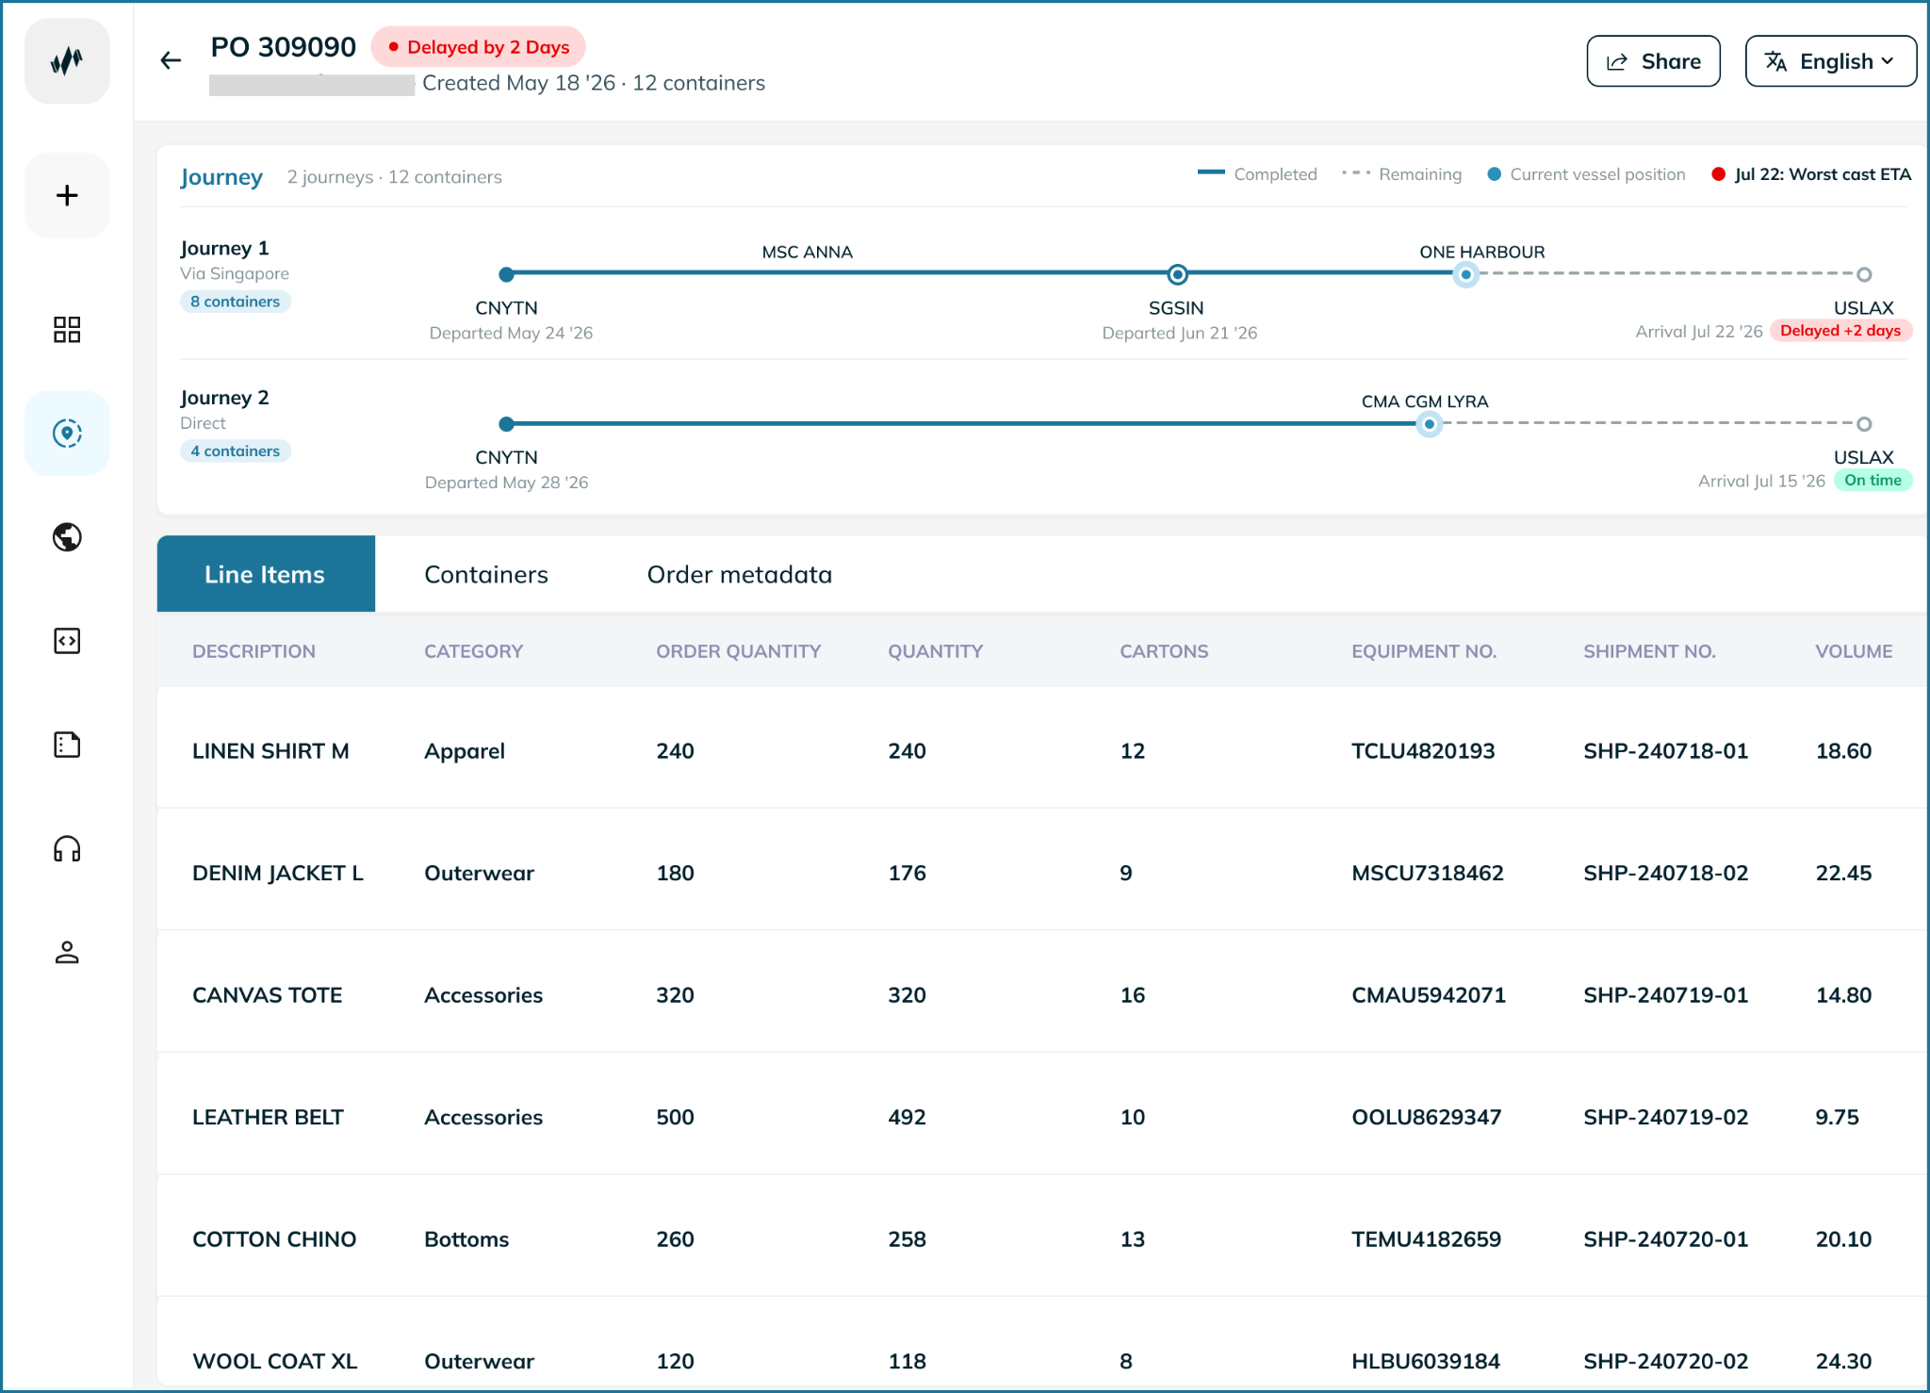The height and width of the screenshot is (1393, 1930).
Task: Click equipment number MSCU7318462
Action: [1428, 873]
